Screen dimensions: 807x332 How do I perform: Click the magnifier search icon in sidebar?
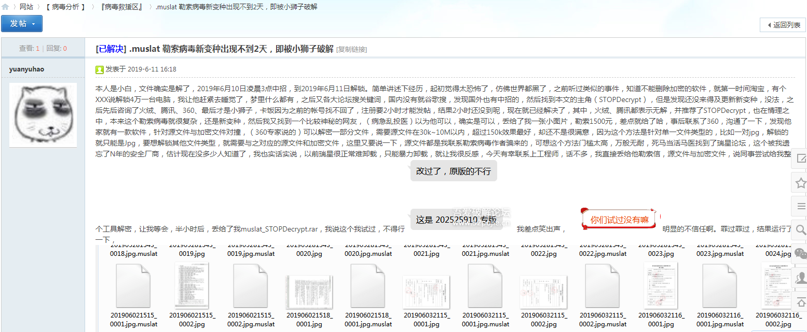click(800, 229)
